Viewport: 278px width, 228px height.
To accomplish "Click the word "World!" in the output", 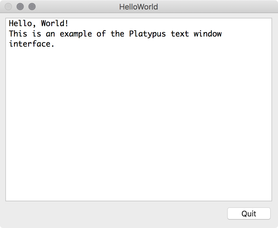I will 55,23.
